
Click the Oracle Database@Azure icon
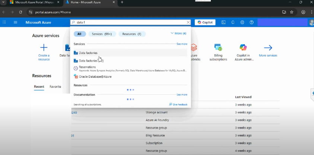[x=76, y=76]
